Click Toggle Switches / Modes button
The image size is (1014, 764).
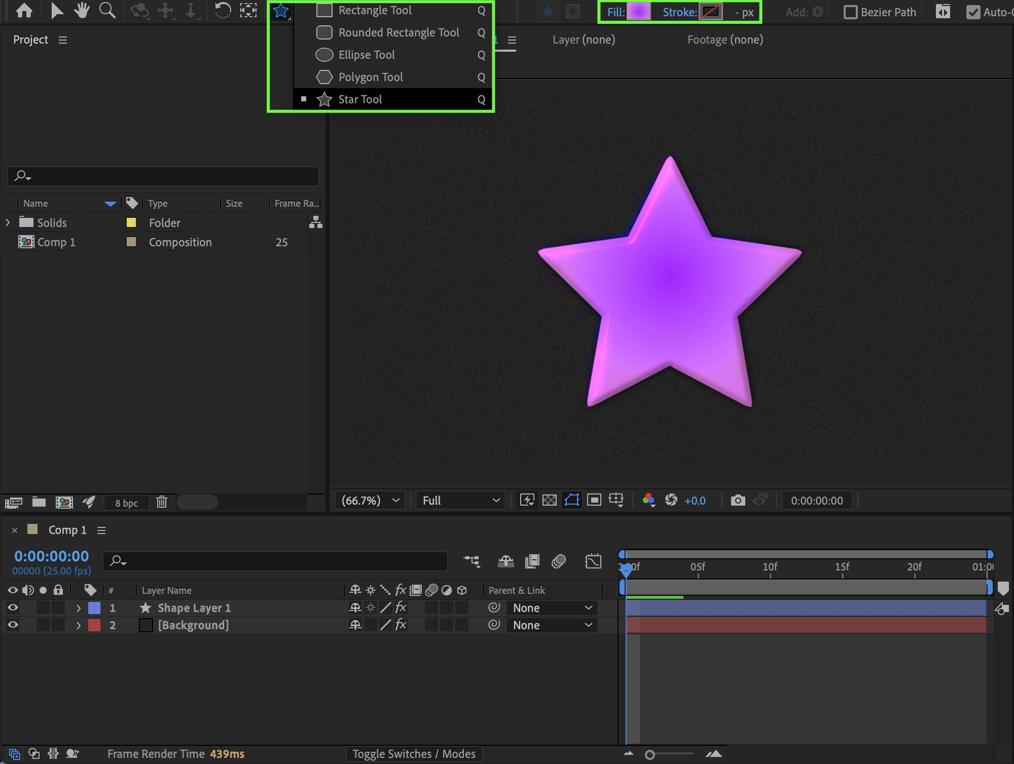[x=414, y=754]
